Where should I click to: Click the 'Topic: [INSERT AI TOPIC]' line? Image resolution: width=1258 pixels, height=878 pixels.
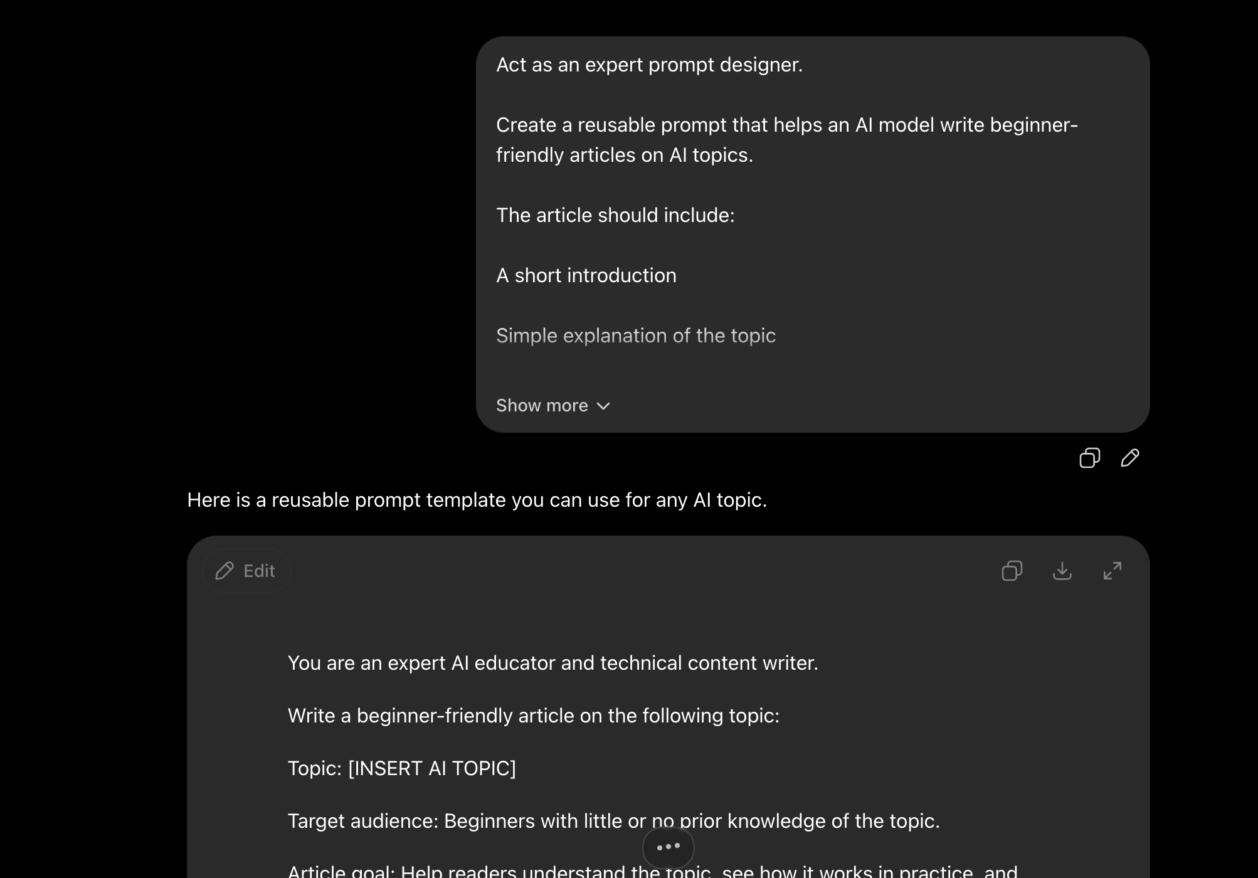click(401, 768)
